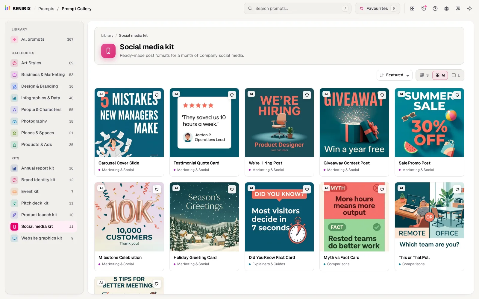Open Did You Know Fact Card thumbnail
Screen dimensions: 479x299
pyautogui.click(x=279, y=217)
